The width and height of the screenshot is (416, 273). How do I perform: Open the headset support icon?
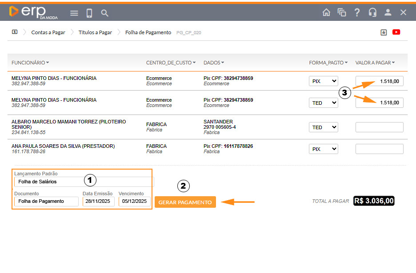[x=372, y=12]
